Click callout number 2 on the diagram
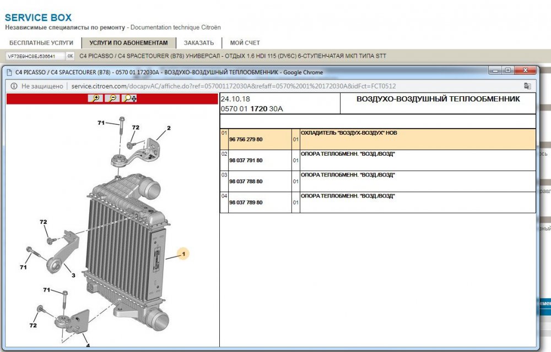This screenshot has height=352, width=551. (169, 128)
